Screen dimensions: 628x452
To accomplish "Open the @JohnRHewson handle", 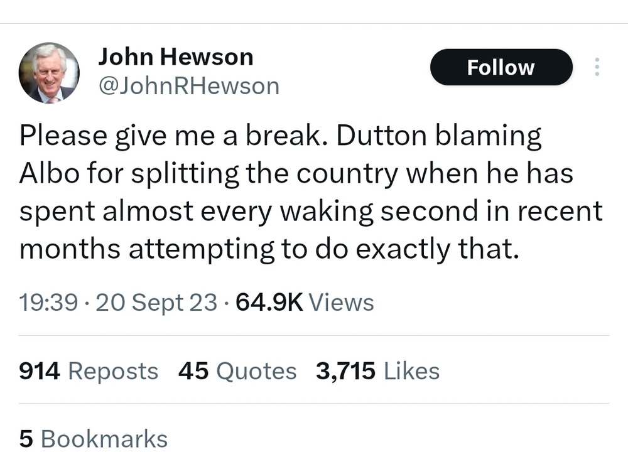I will coord(188,86).
